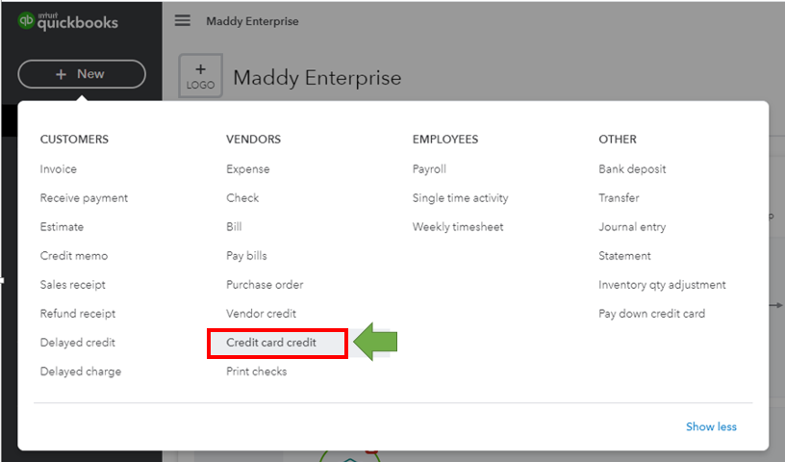785x462 pixels.
Task: Toggle the hamburger navigation menu icon
Action: [182, 20]
